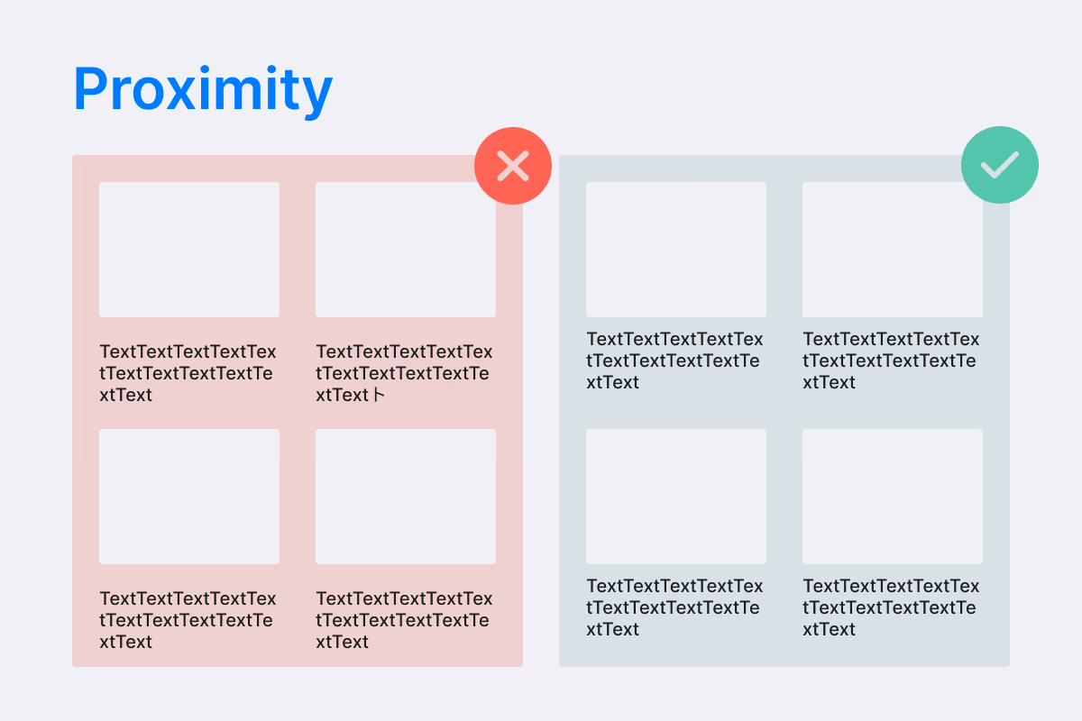The height and width of the screenshot is (721, 1082).
Task: Click top-right text caption in red panel
Action: pyautogui.click(x=405, y=373)
